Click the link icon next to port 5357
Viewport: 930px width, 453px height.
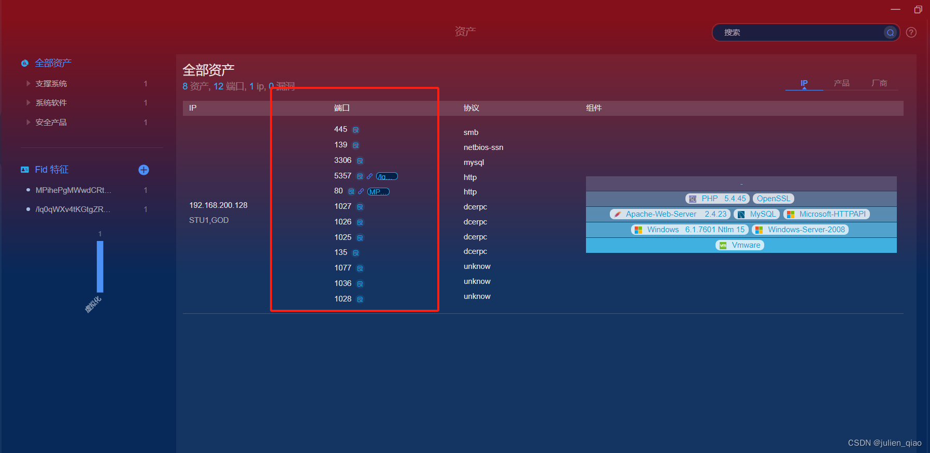pos(369,176)
